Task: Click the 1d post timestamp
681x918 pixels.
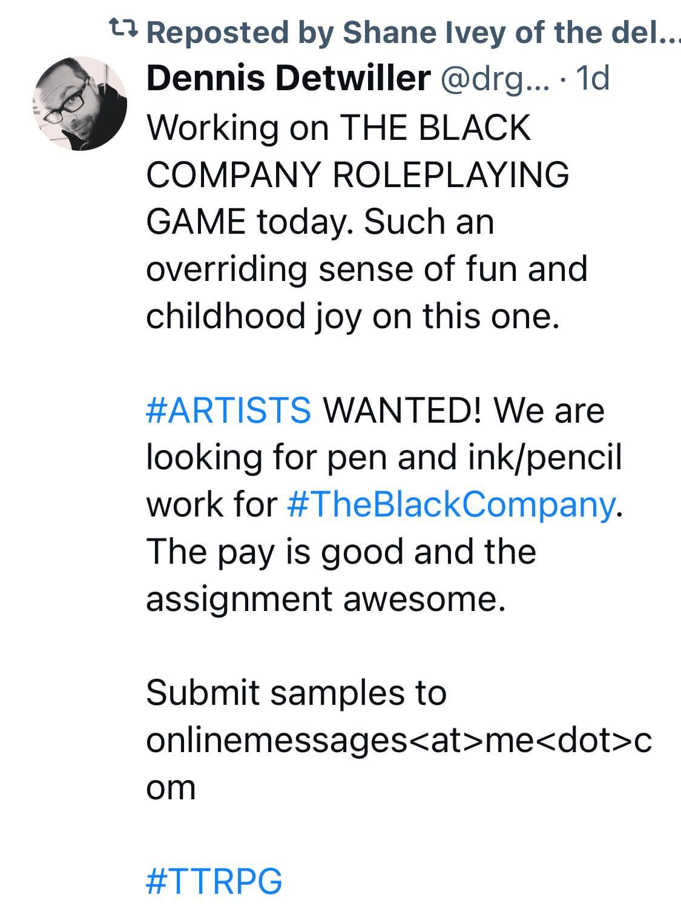Action: [x=593, y=79]
